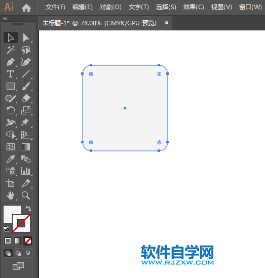This screenshot has height=278, width=265.
Task: Choose the Type tool
Action: 11,74
